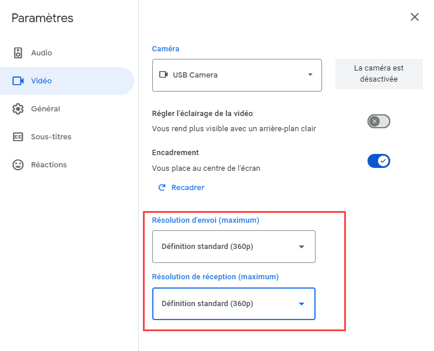434x351 pixels.
Task: Click camera icon inside USB Camera selector
Action: (163, 75)
